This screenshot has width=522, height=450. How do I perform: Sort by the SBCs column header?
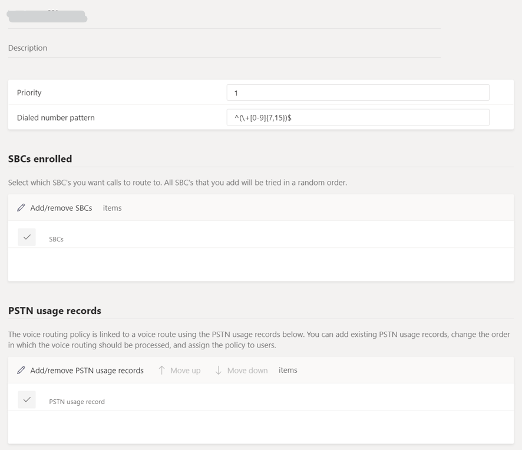tap(56, 239)
